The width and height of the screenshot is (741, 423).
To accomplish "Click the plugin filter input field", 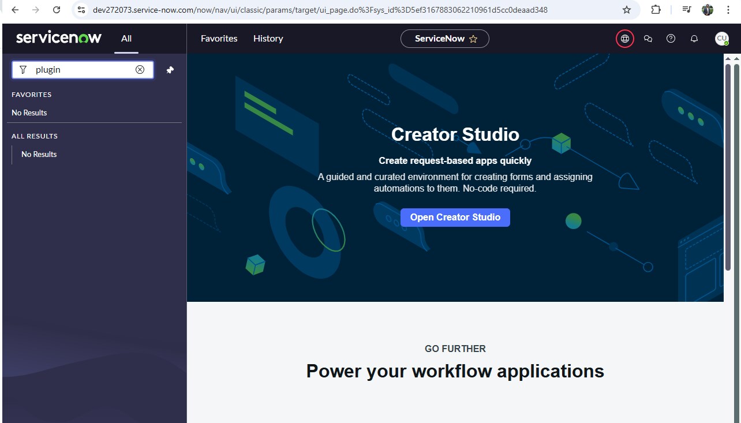I will click(x=83, y=70).
